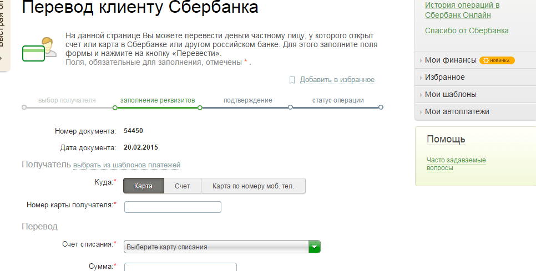This screenshot has width=536, height=271.
Task: Open История операций в Сбербанк Онлайн link
Action: pos(462,10)
